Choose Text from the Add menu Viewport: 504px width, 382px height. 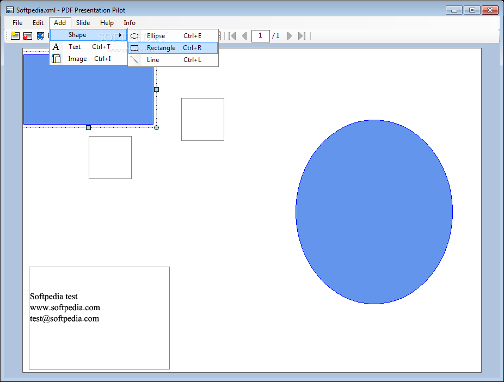89,47
